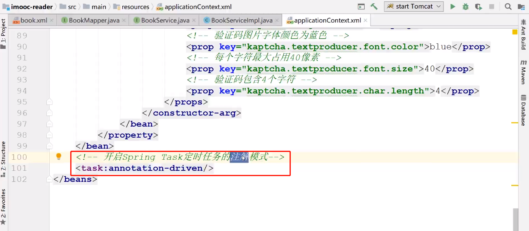Run with coverage icon

pyautogui.click(x=478, y=7)
